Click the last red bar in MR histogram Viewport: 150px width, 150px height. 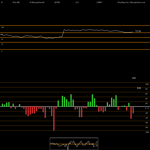tap(133, 110)
